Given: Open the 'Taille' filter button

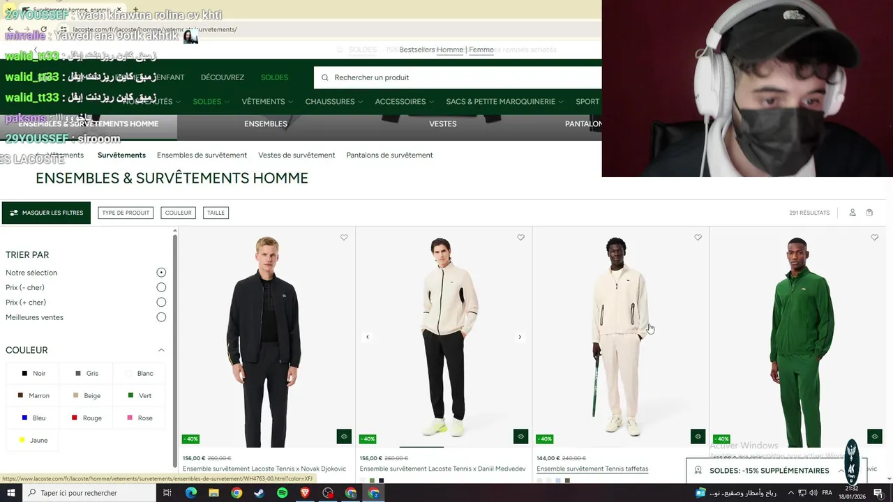Looking at the screenshot, I should [216, 213].
